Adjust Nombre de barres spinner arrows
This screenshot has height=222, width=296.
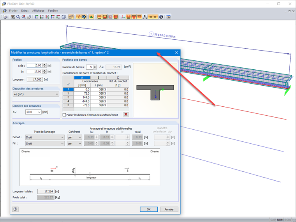coord(95,67)
